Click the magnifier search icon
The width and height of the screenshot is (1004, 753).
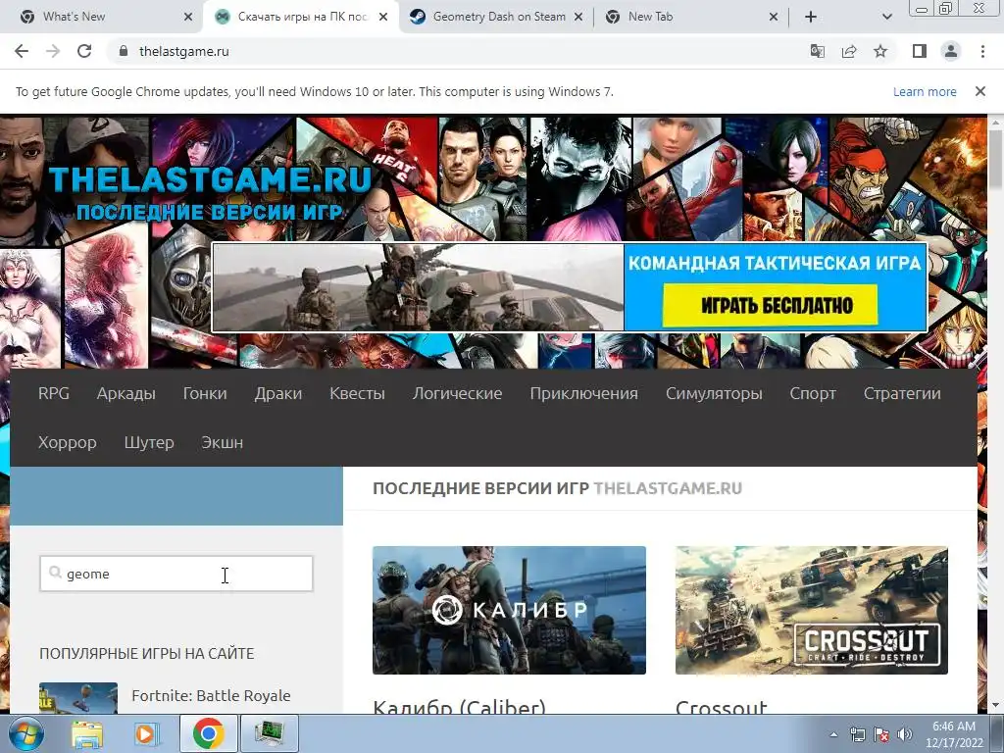(55, 573)
